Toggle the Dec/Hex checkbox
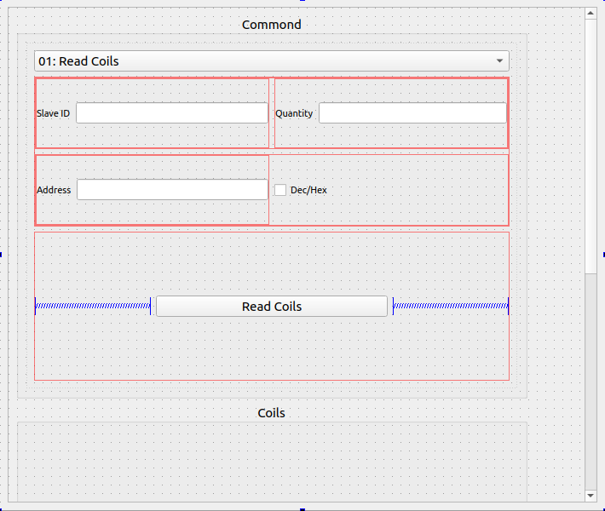 point(280,190)
